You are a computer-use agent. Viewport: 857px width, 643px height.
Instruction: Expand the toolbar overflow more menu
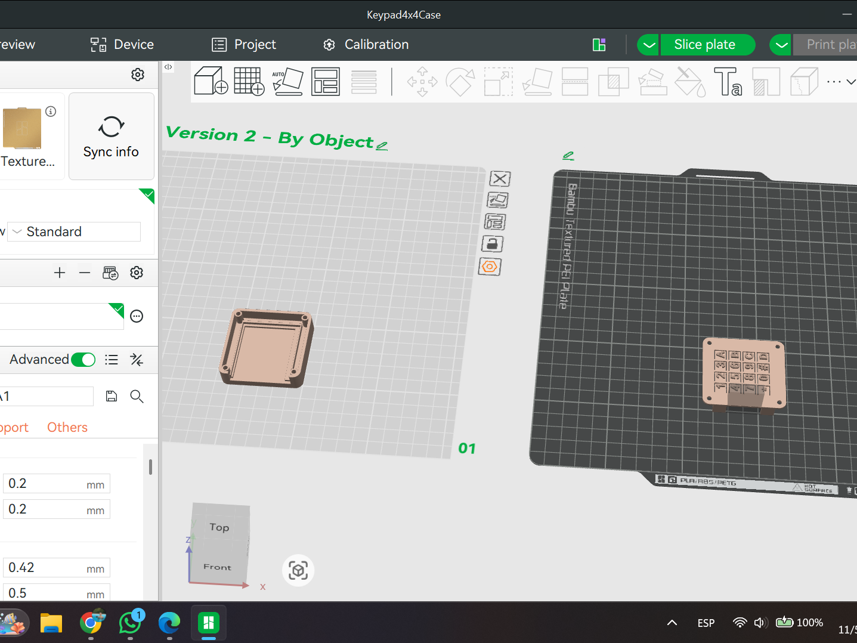pyautogui.click(x=841, y=82)
